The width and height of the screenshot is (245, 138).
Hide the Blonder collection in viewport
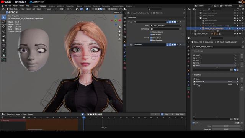coord(240,18)
